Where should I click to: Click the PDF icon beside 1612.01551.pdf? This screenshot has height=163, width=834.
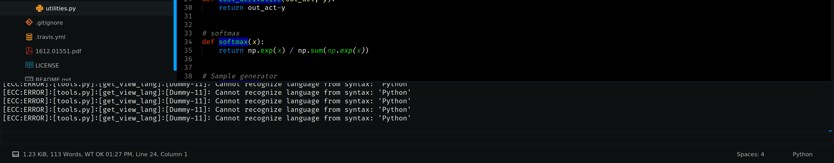(x=29, y=51)
